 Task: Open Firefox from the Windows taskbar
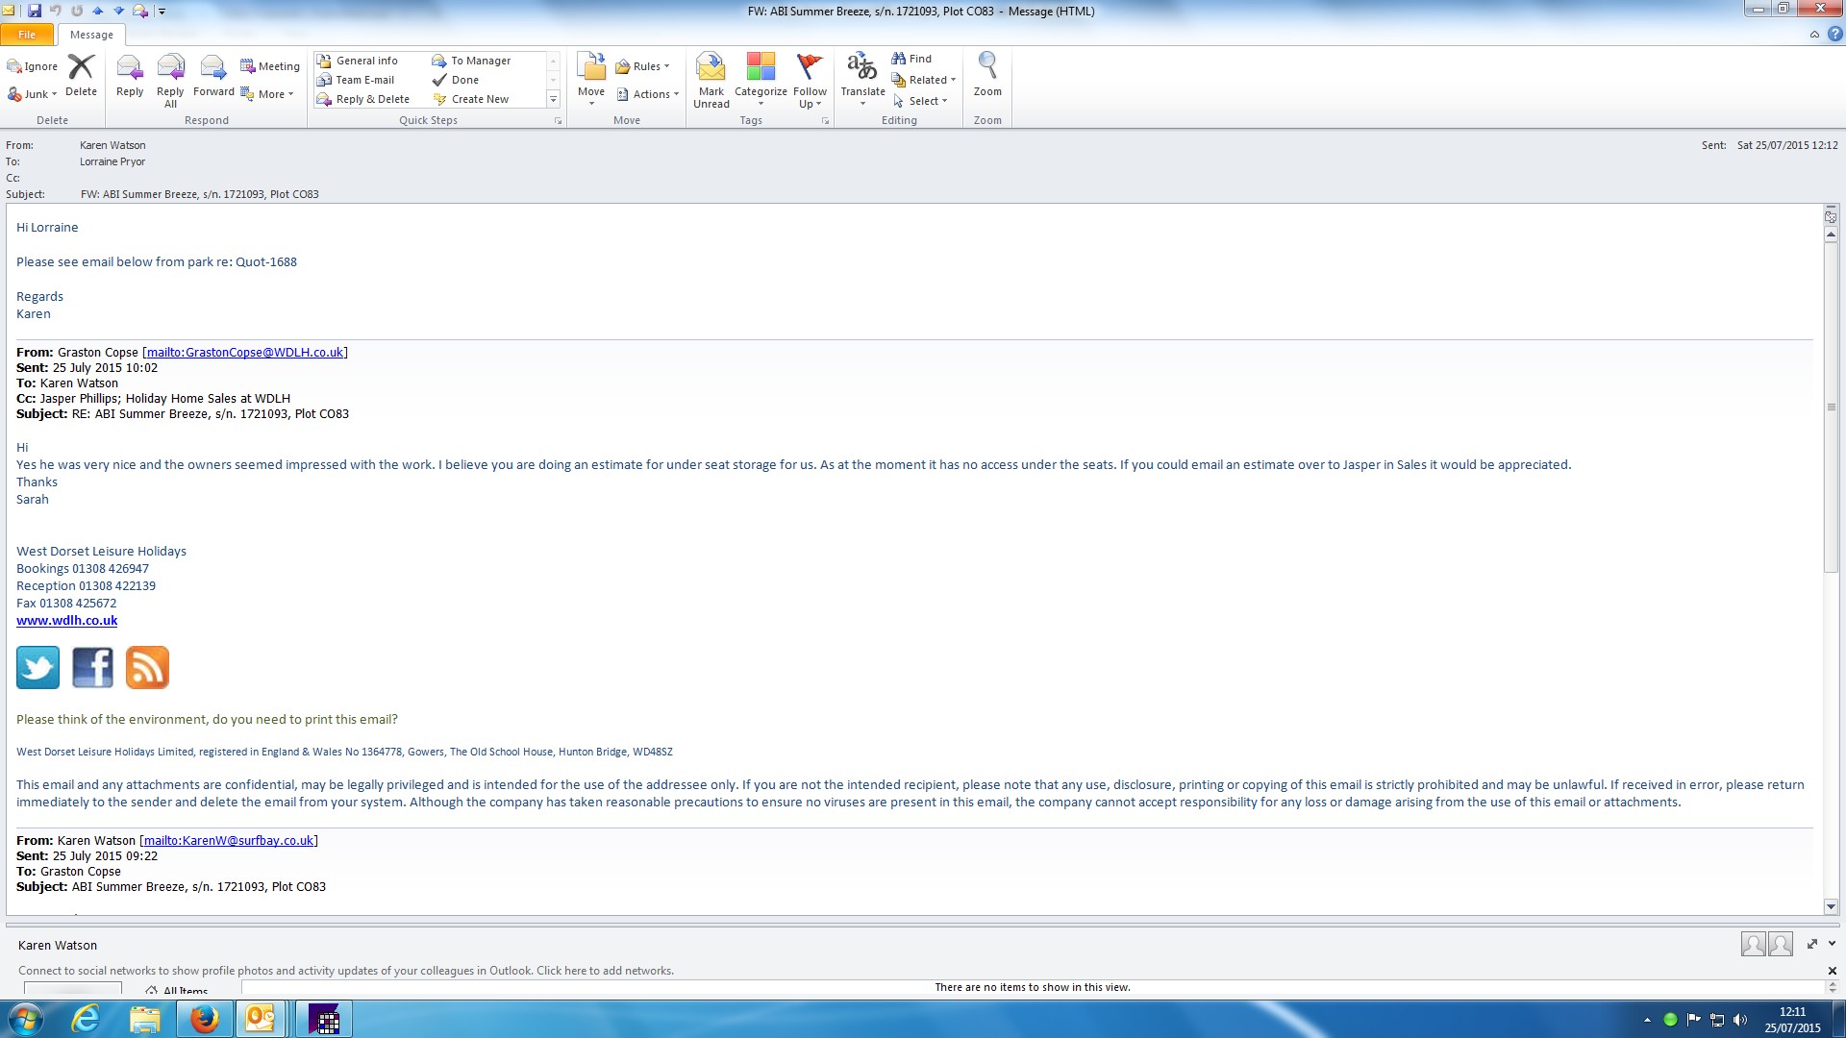(x=204, y=1019)
